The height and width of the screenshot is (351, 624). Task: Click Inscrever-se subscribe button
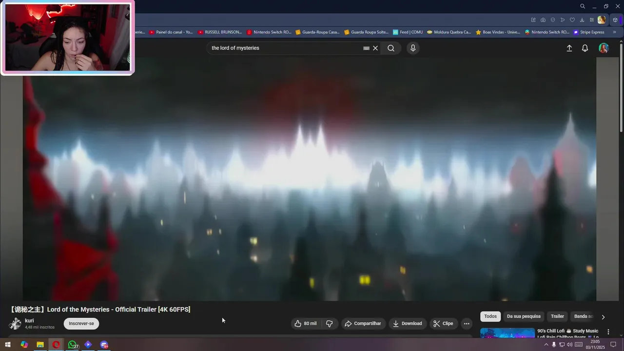(x=81, y=324)
